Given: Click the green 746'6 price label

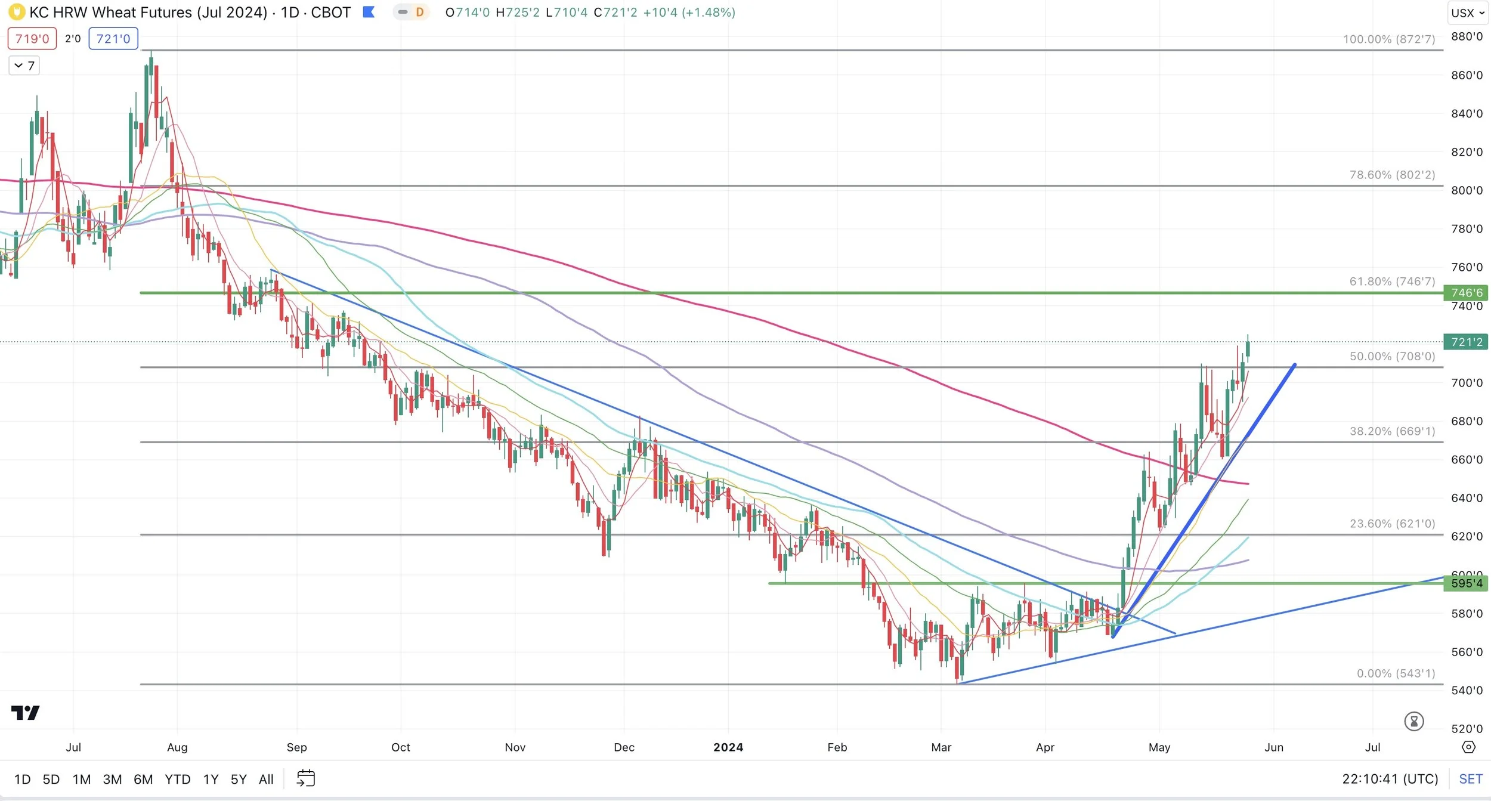Looking at the screenshot, I should [x=1466, y=292].
